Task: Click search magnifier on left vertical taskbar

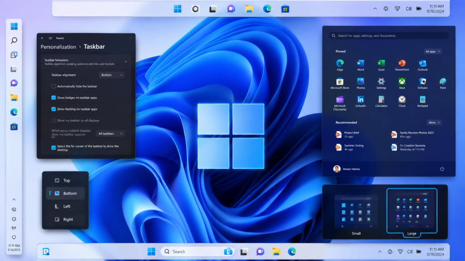Action: click(x=14, y=40)
